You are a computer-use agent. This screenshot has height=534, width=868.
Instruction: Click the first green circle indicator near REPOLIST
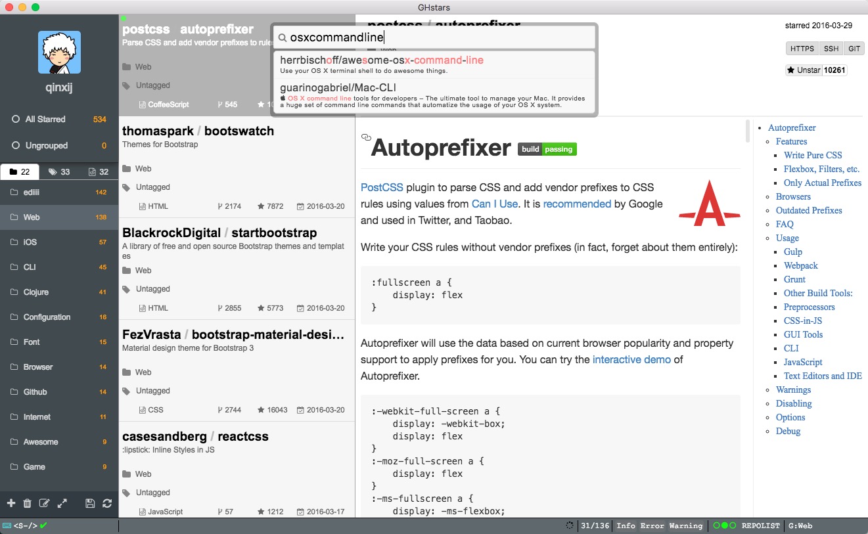[716, 525]
